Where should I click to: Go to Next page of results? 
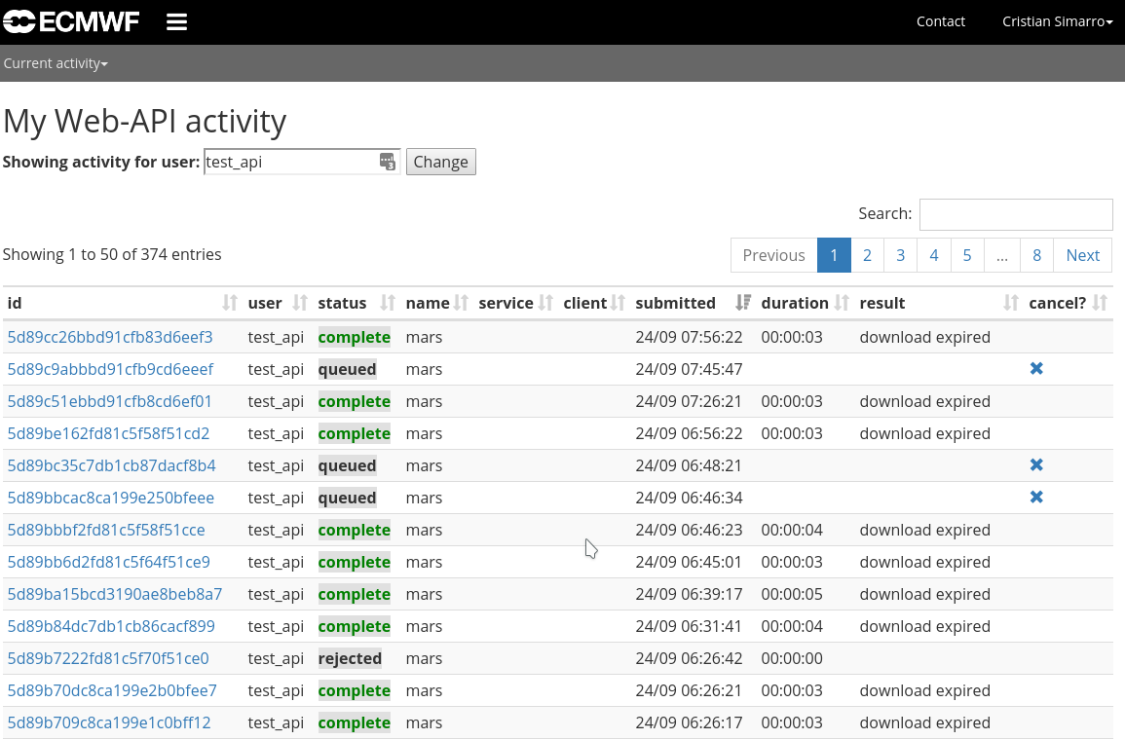pyautogui.click(x=1083, y=255)
